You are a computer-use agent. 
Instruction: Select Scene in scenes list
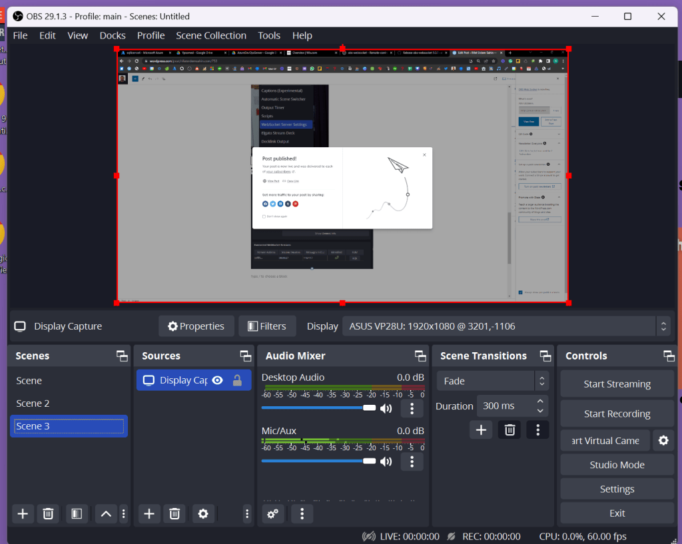coord(69,381)
